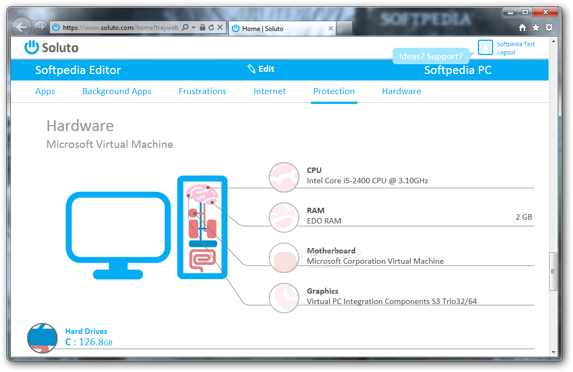
Task: Click the user profile avatar icon
Action: click(x=486, y=47)
